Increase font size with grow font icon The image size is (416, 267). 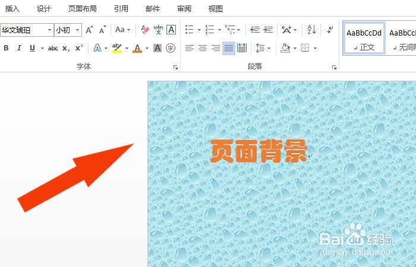click(x=89, y=30)
